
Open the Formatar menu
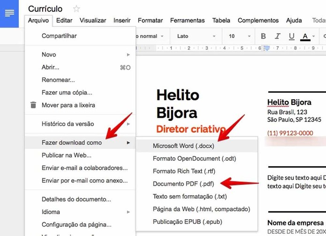click(x=150, y=20)
